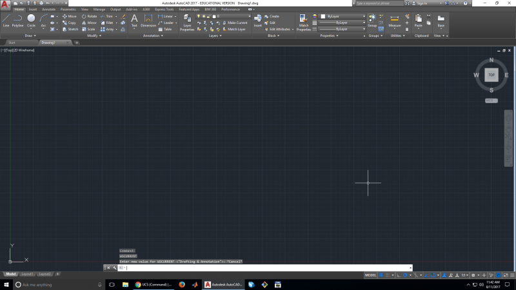Click Edit Attributes button

[x=277, y=29]
